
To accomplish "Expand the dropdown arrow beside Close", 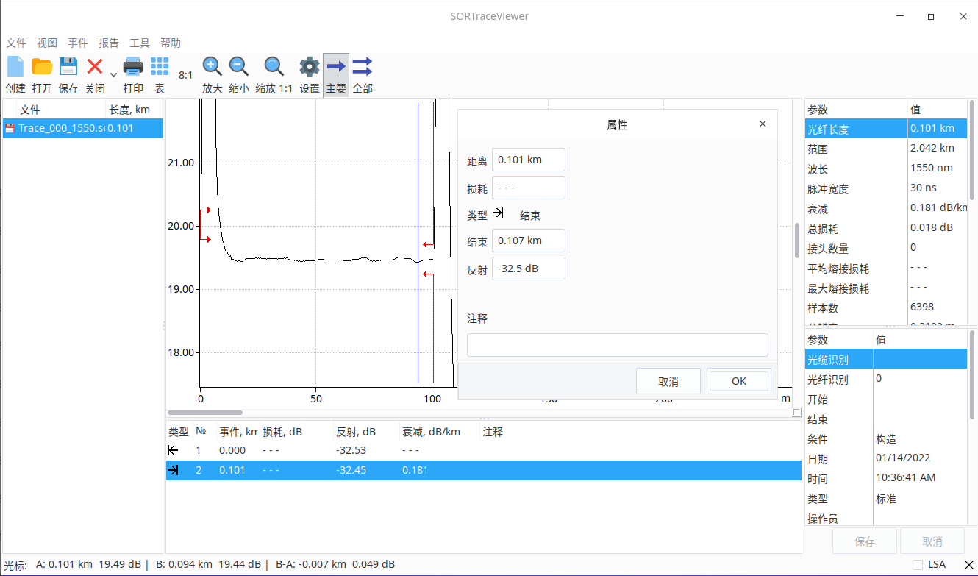I will (x=113, y=74).
